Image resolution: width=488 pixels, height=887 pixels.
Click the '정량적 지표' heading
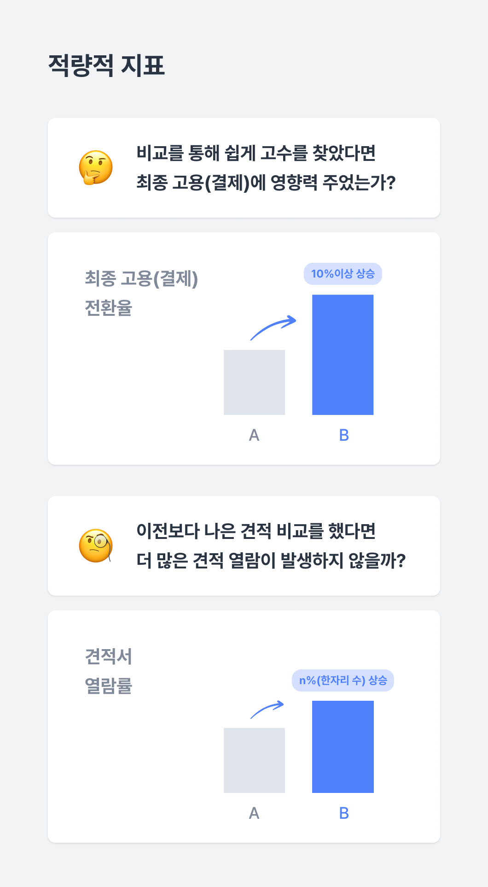(106, 65)
